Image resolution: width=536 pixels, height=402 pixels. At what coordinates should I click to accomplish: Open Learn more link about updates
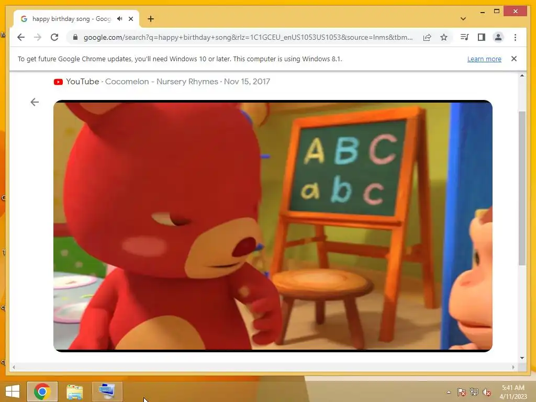pyautogui.click(x=484, y=59)
